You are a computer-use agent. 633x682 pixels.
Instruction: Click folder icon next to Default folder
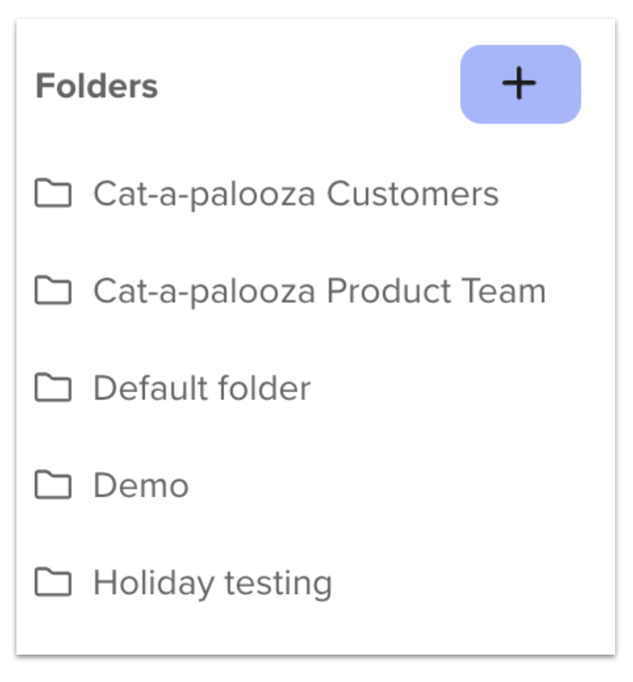[x=53, y=387]
